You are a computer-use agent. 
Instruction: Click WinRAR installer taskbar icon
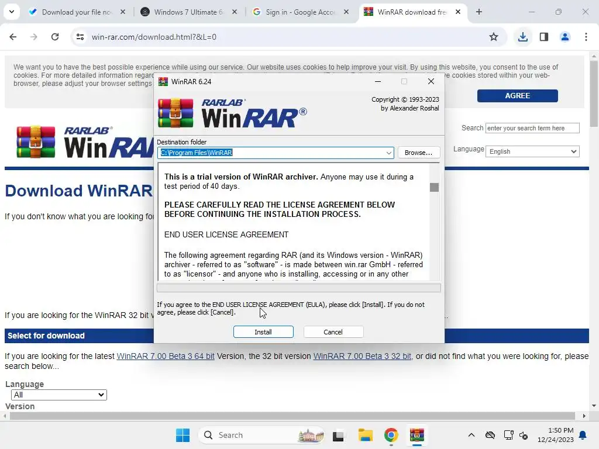coord(417,435)
